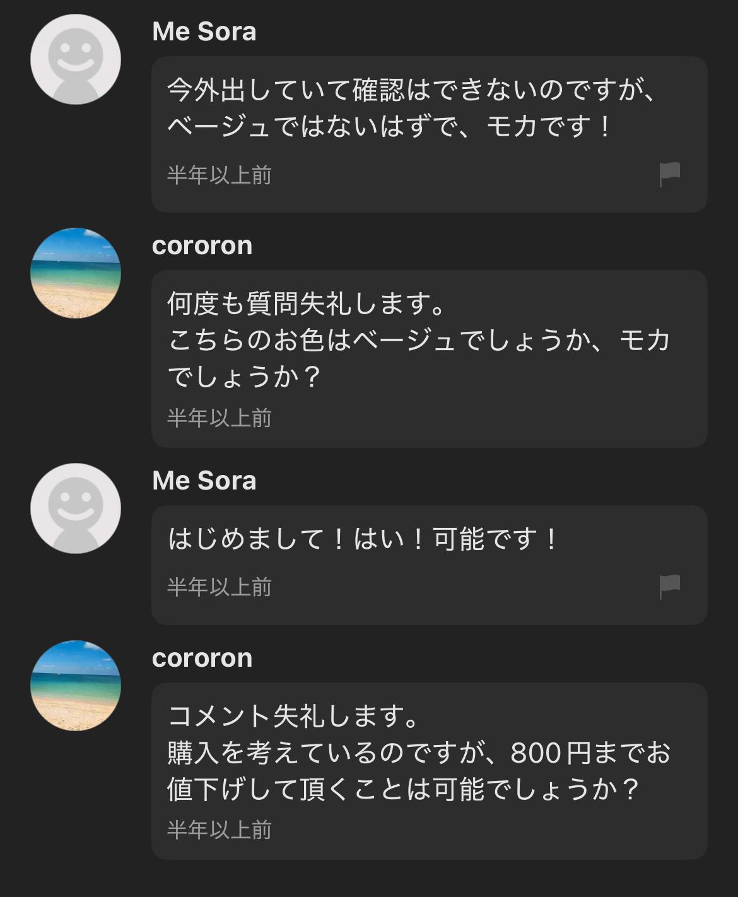The image size is (738, 897).
Task: Open cororon's beach avatar beside the 800円 comment
Action: (76, 686)
